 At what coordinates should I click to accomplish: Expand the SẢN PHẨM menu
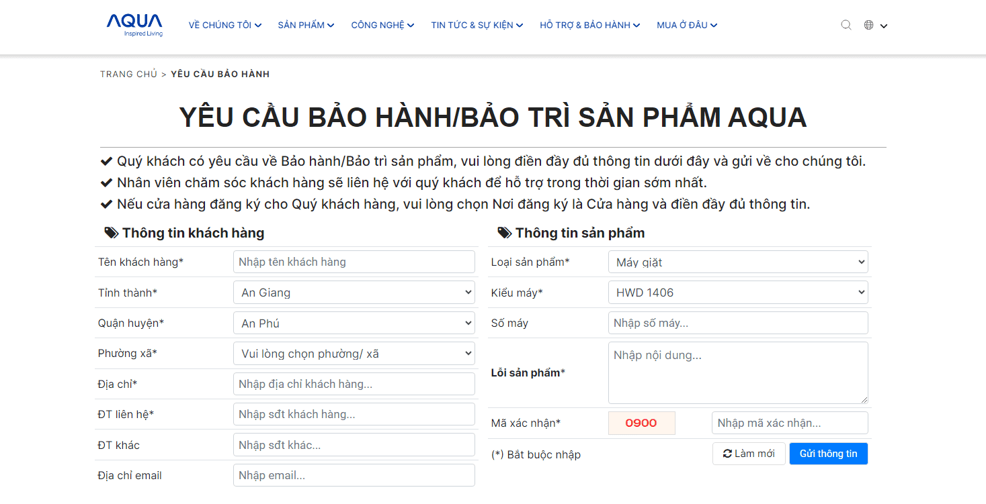point(305,24)
